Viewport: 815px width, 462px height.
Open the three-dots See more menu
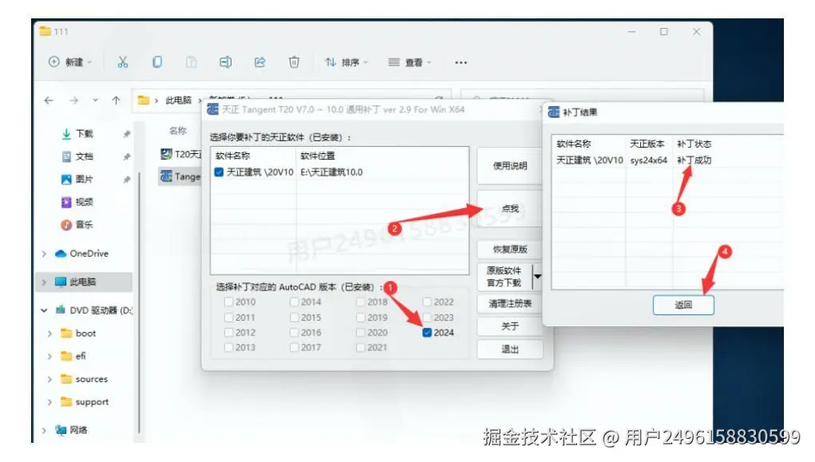point(461,62)
